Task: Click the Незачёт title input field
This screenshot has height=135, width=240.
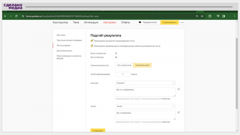Action: (145, 83)
